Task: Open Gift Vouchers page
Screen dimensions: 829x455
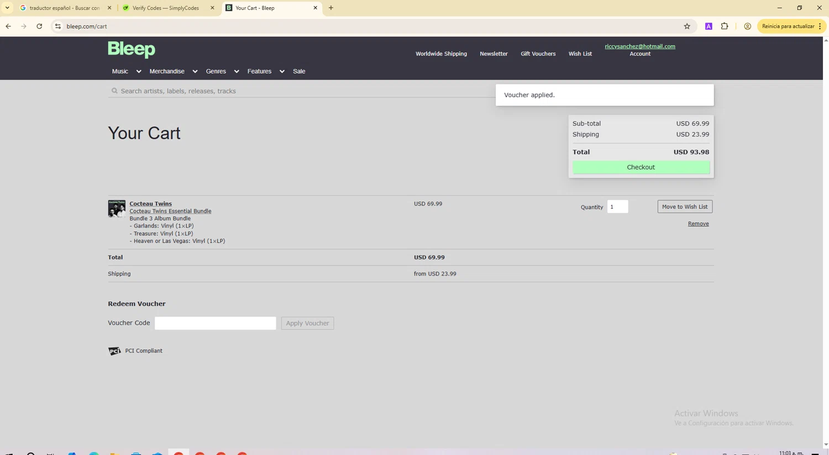Action: [538, 54]
